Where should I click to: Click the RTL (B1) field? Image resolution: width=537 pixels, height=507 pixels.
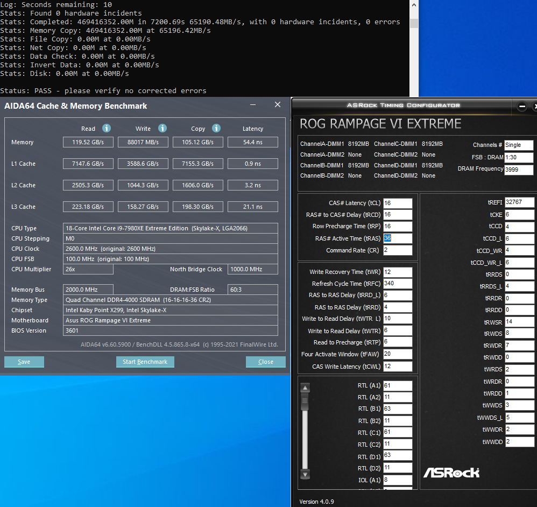[398, 409]
